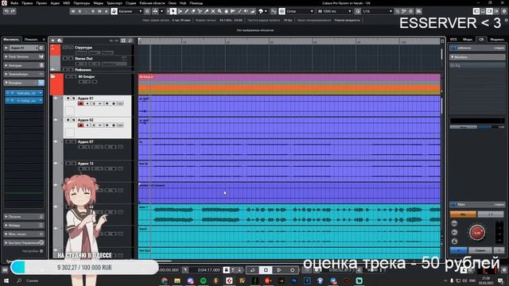
Task: Click the Undo arrow in toolbar
Action: point(6,11)
